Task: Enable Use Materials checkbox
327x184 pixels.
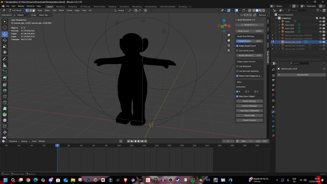Action: click(237, 66)
